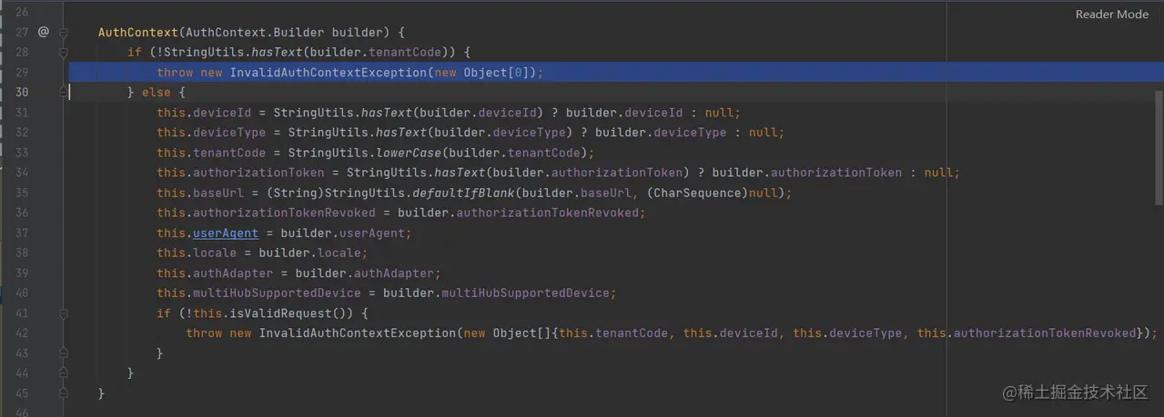1164x417 pixels.
Task: Click InvalidAuthContextException on line 42
Action: coord(358,333)
